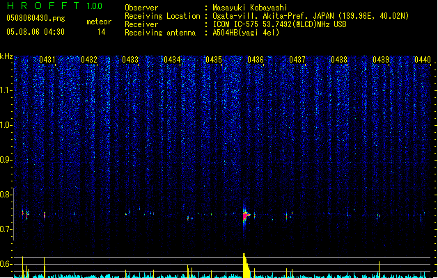Click the 0439 time marker
The image size is (438, 278).
pos(381,60)
